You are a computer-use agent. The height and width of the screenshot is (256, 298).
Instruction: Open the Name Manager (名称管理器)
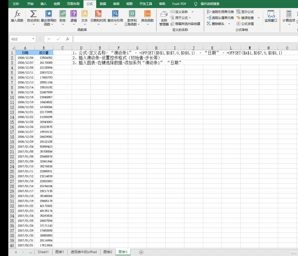164,18
